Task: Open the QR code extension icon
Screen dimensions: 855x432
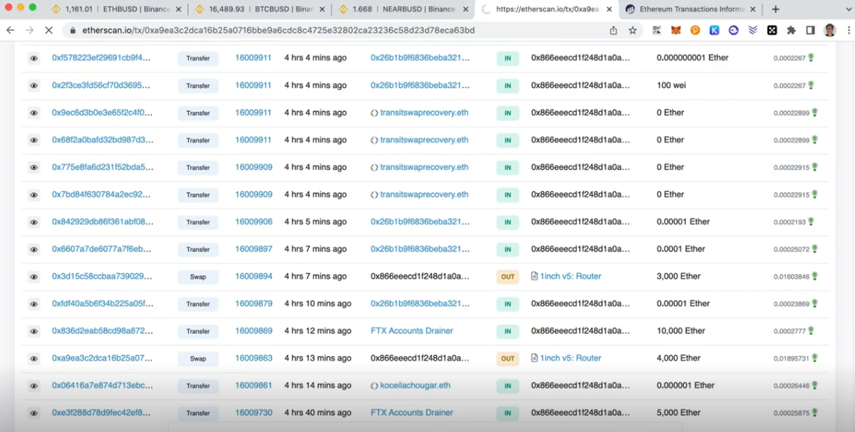Action: (x=656, y=31)
